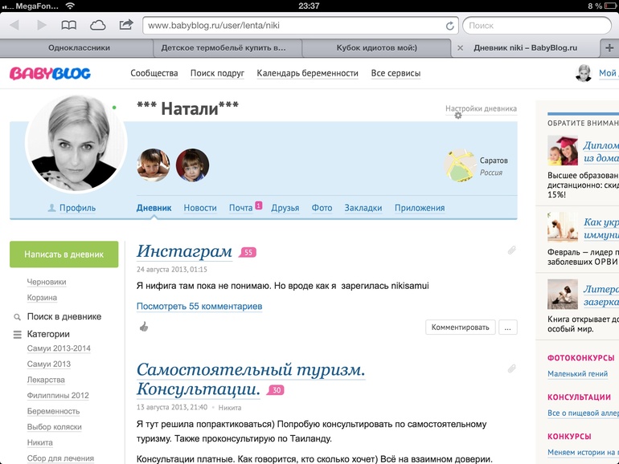Open the Закладки tab
Screen dimensions: 619x464
[363, 208]
